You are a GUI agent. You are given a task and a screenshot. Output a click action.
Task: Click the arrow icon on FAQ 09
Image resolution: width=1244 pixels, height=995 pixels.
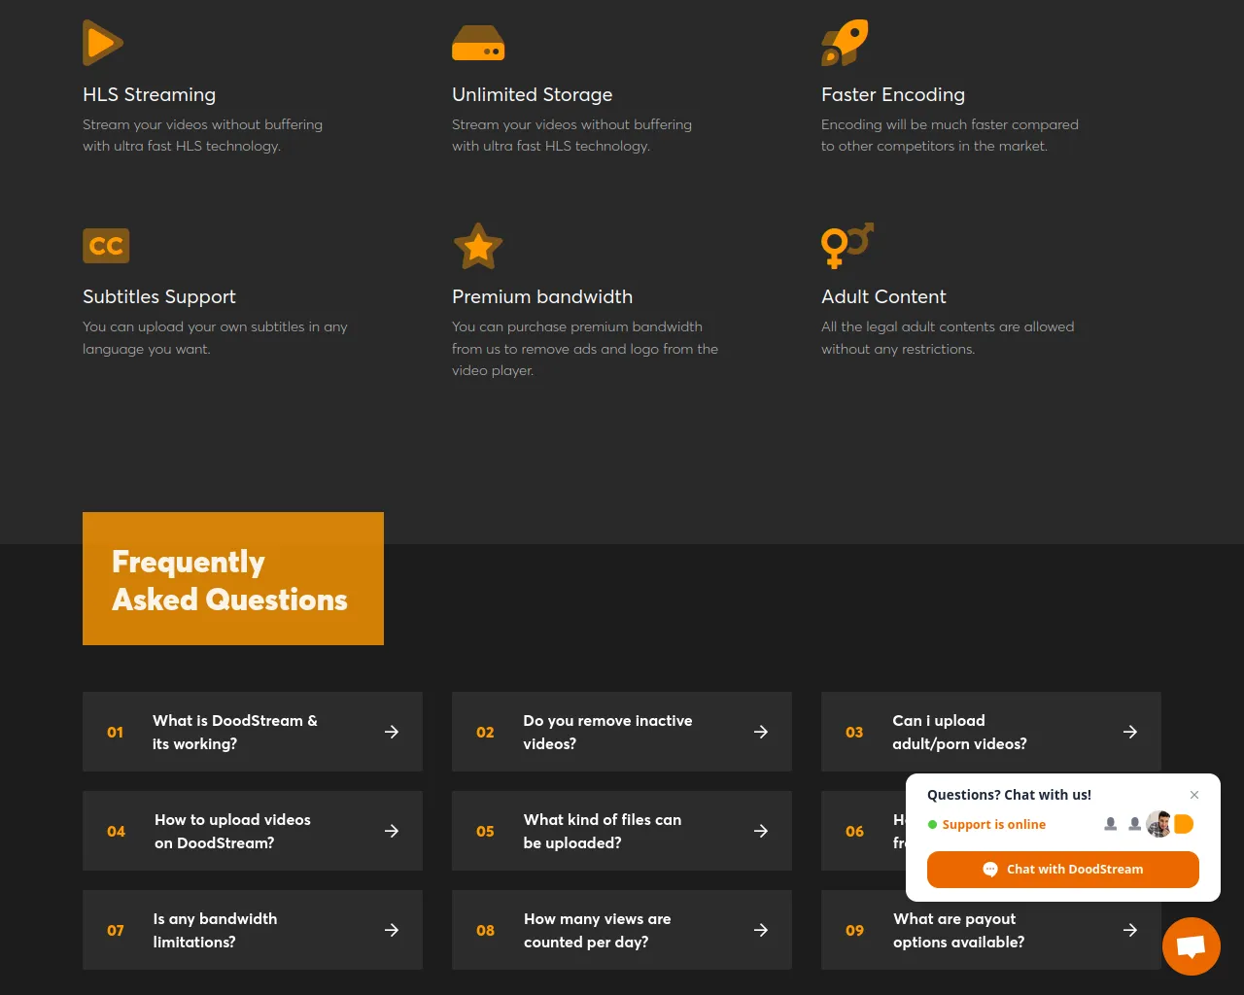tap(1130, 930)
